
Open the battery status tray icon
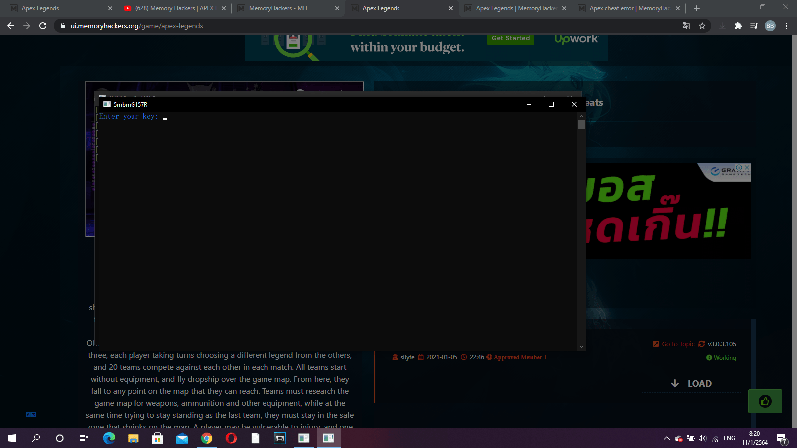tap(691, 438)
